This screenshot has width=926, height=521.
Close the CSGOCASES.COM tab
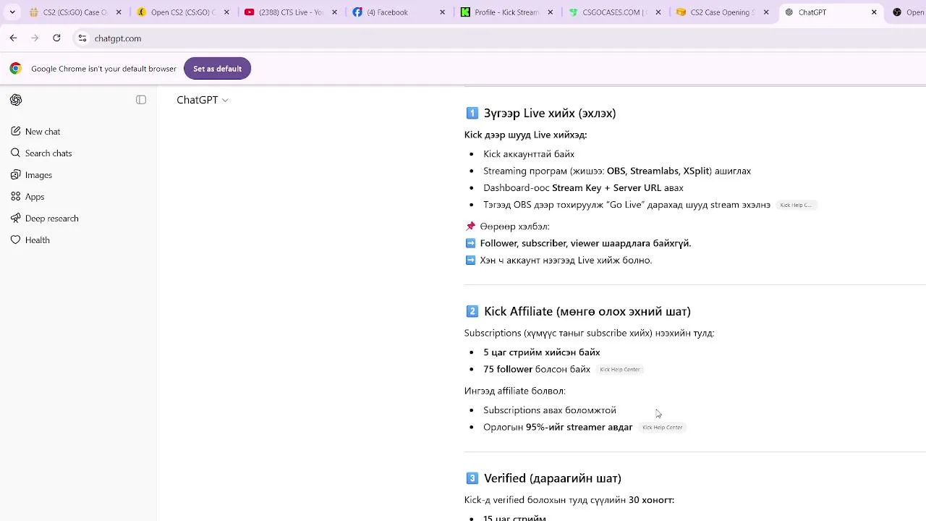[x=658, y=12]
